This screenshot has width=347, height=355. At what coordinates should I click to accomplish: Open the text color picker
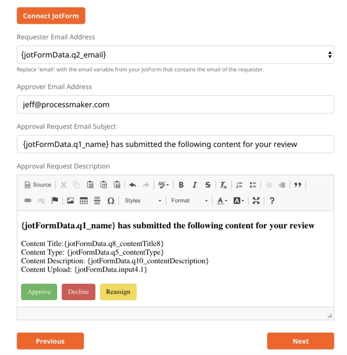pyautogui.click(x=222, y=201)
